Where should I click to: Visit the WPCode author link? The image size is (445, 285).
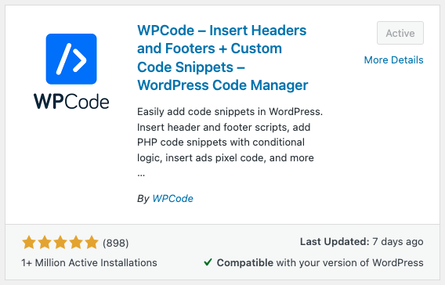[x=172, y=199]
